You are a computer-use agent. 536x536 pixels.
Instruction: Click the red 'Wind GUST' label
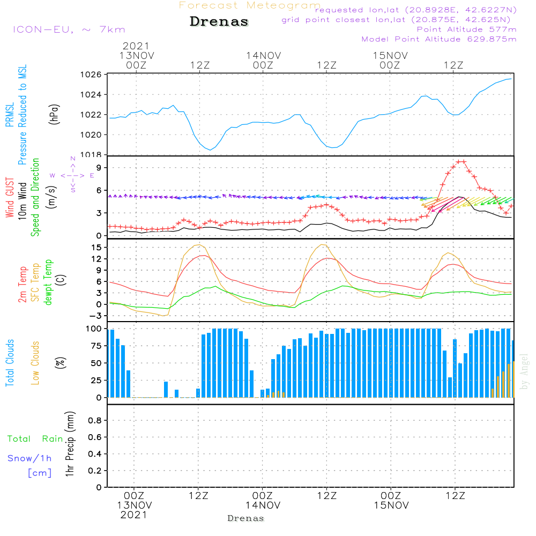tap(10, 197)
